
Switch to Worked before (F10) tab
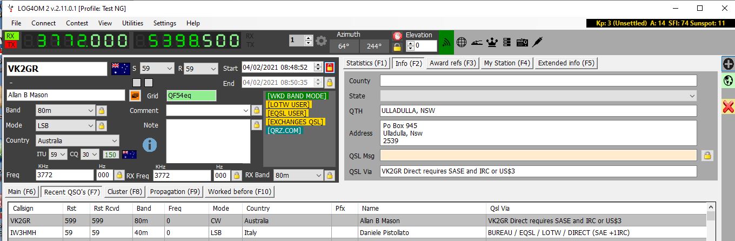239,192
